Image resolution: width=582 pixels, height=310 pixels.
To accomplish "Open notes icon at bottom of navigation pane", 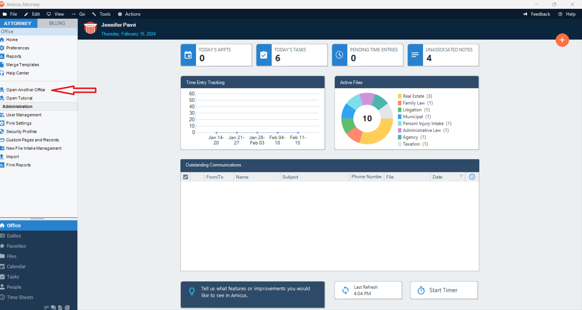I will 47,308.
